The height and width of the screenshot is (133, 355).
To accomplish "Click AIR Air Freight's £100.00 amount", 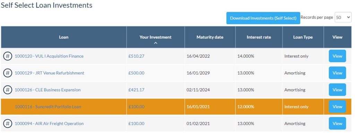I will (x=136, y=124).
